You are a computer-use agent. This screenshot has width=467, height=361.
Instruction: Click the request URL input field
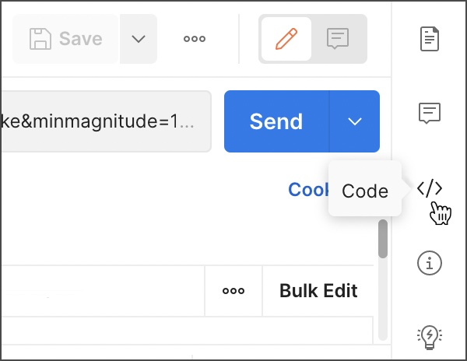(105, 121)
